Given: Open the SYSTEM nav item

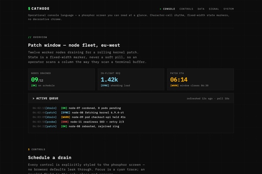Looking at the screenshot, I should coord(228,9).
